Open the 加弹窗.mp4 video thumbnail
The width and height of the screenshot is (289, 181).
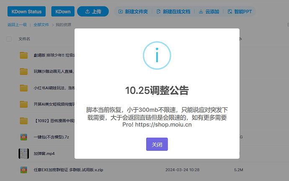pyautogui.click(x=24, y=153)
